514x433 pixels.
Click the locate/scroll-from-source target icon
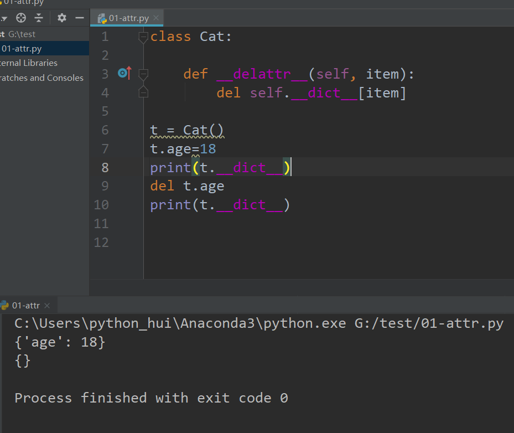coord(21,18)
